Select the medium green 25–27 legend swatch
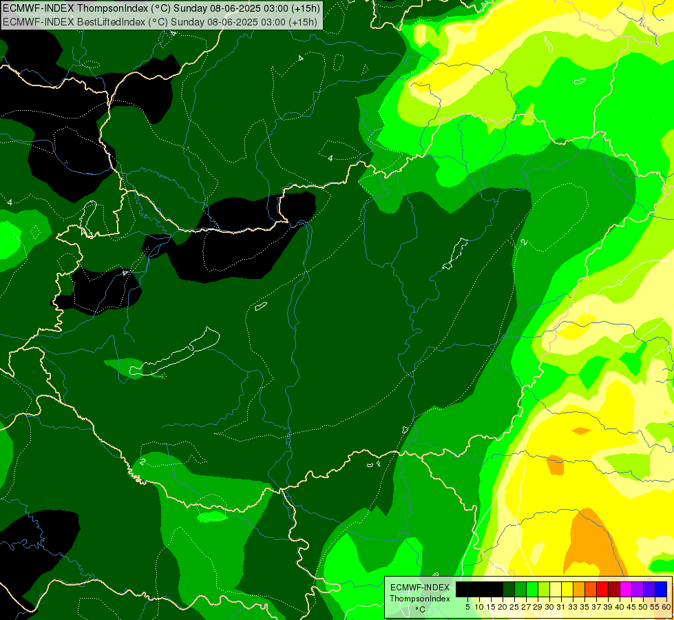Viewport: 674px width, 620px height. [x=520, y=590]
